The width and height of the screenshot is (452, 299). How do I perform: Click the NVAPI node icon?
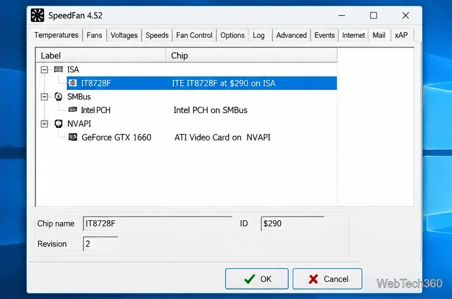point(59,124)
